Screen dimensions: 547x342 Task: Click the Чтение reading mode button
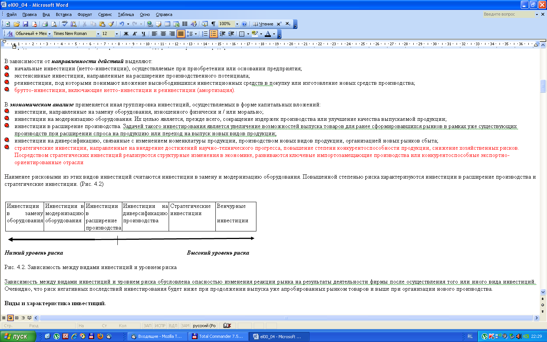(263, 24)
